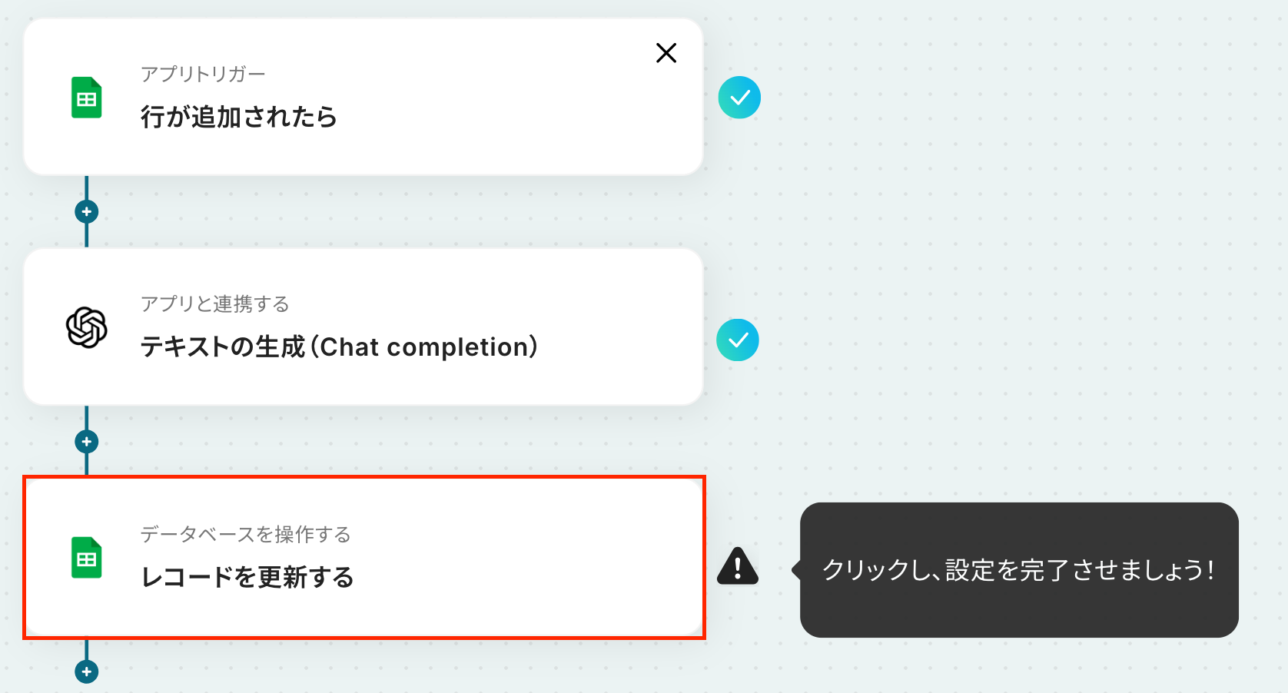This screenshot has height=693, width=1288.
Task: Add a step after the Chat completion card
Action: (87, 441)
